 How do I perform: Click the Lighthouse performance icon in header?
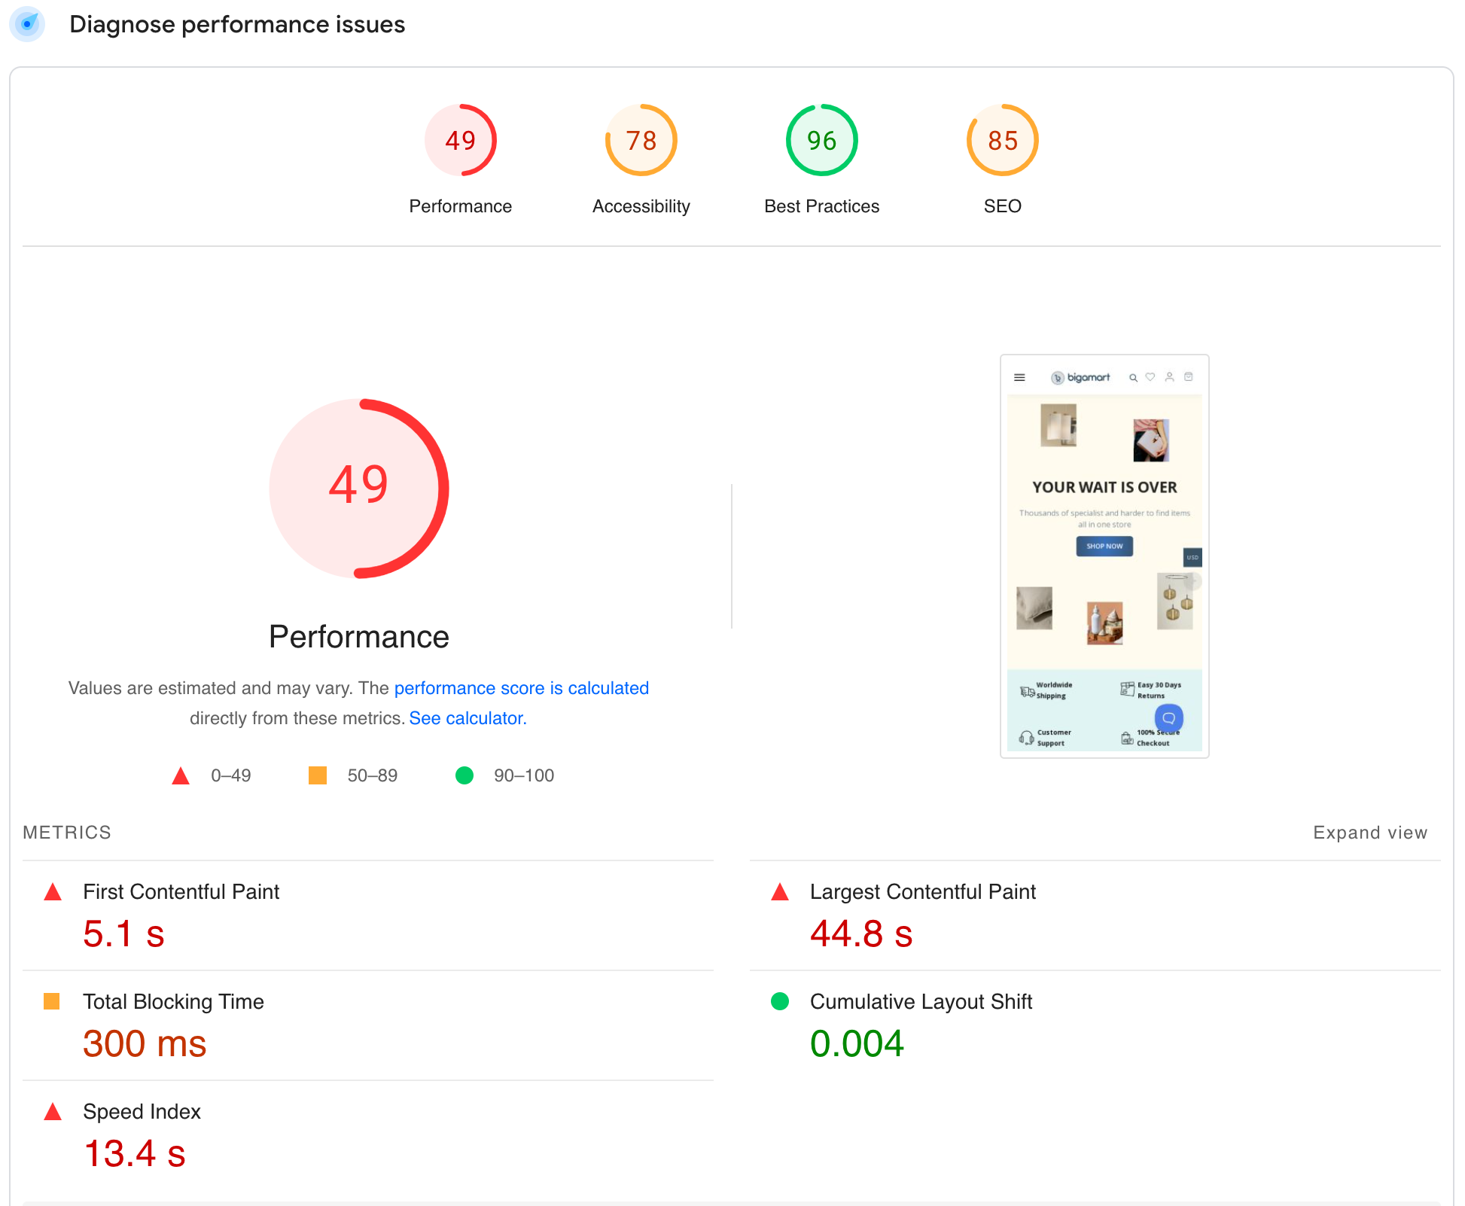coord(27,24)
